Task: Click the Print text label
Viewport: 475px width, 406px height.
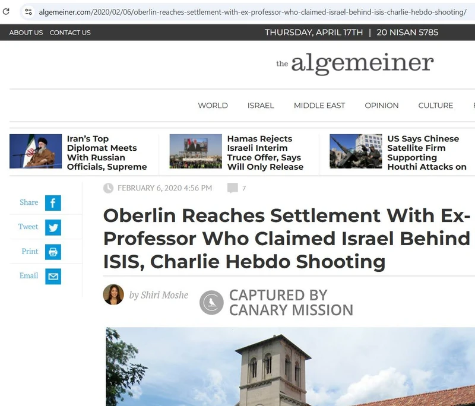Action: click(30, 251)
